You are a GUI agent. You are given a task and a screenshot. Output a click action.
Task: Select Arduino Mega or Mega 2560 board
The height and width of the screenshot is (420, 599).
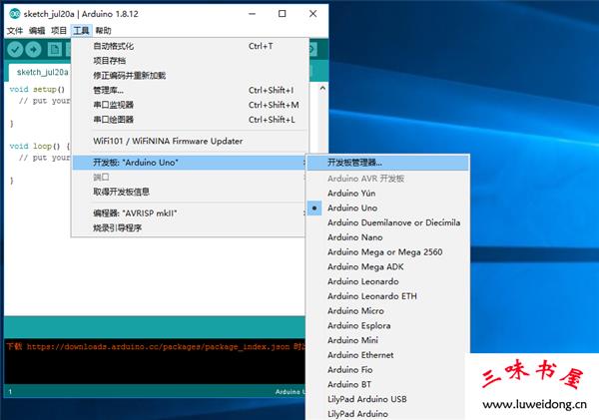[x=385, y=251]
